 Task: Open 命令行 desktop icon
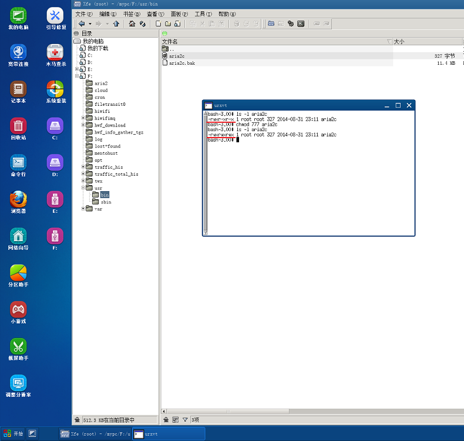pyautogui.click(x=18, y=166)
